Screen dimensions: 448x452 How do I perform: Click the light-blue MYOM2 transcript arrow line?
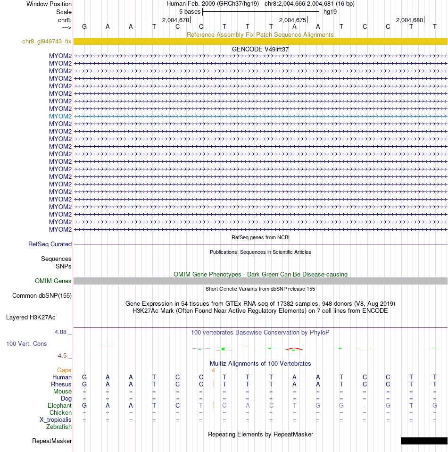pyautogui.click(x=260, y=116)
